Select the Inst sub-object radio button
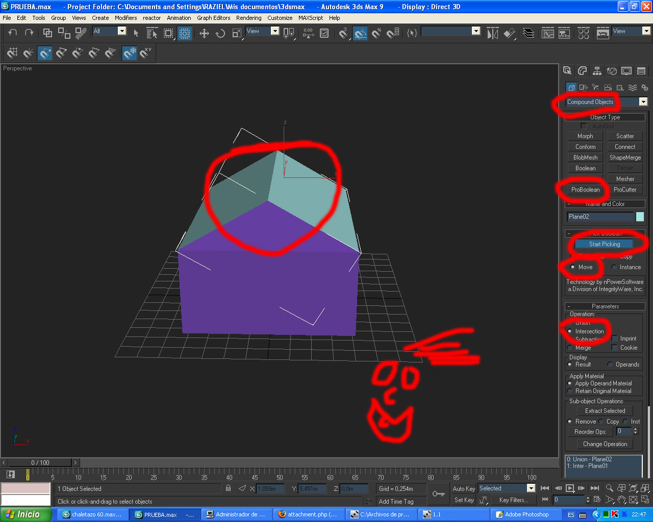Viewport: 653px width, 522px height. click(632, 422)
